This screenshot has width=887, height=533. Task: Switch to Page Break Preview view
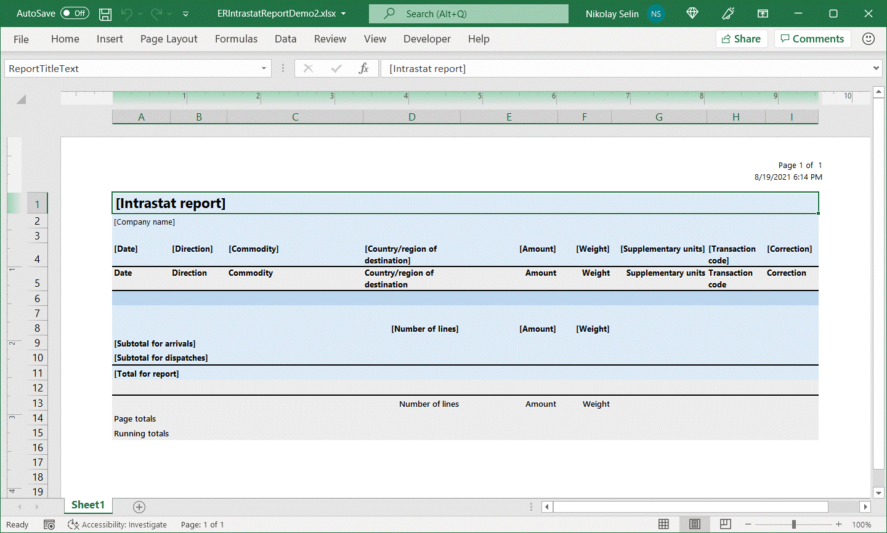(x=725, y=524)
